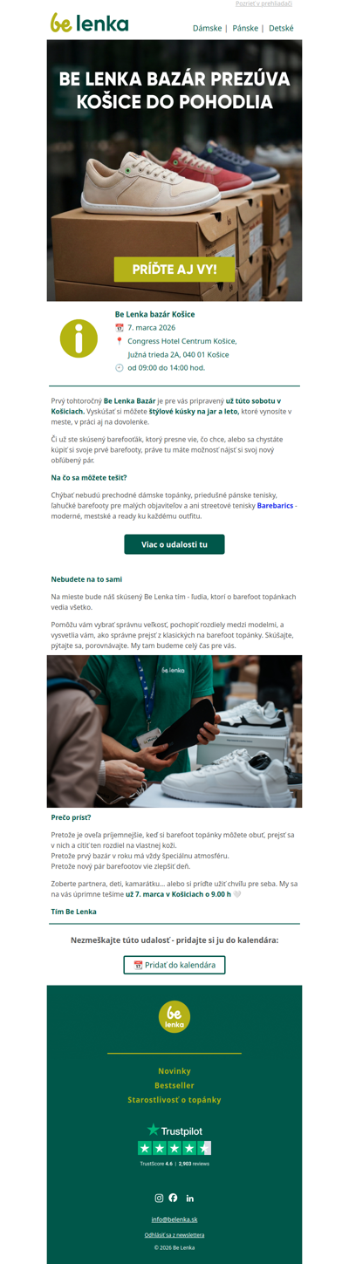Open the Barebarics link in text
This screenshot has width=349, height=1264.
point(275,506)
